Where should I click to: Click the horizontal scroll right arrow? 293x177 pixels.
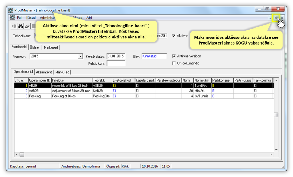coord(271,154)
